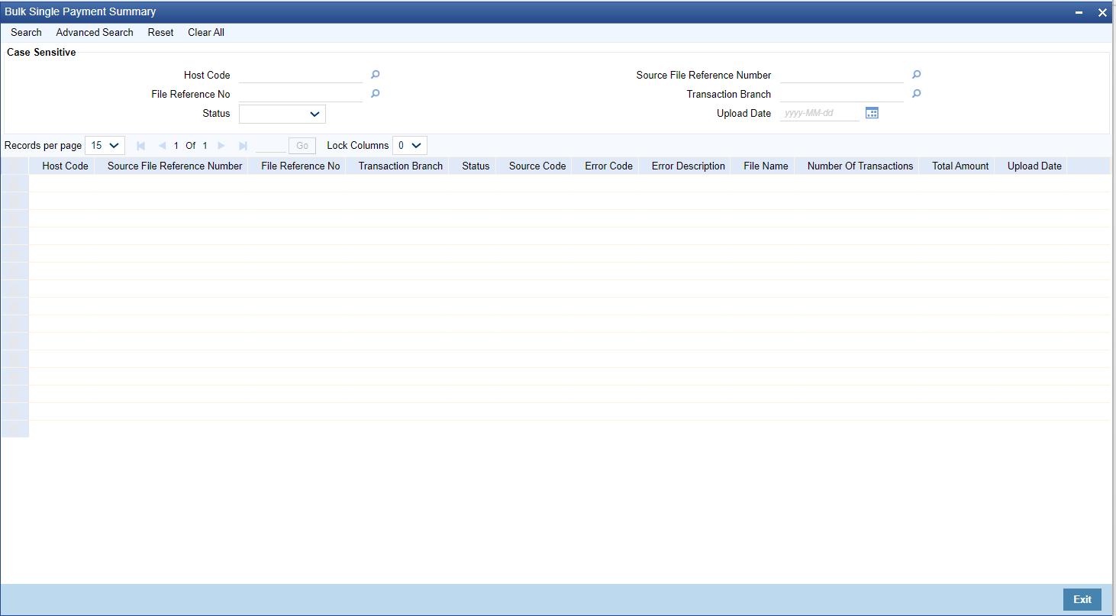The image size is (1116, 616).
Task: Open lookup for Source File Reference Number
Action: tap(916, 75)
